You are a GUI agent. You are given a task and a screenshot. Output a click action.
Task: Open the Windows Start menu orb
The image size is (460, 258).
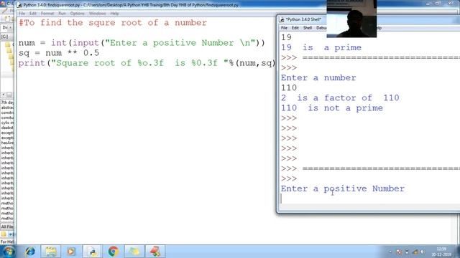(8, 252)
